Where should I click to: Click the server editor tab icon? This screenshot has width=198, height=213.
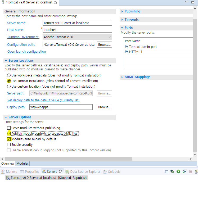(3, 2)
